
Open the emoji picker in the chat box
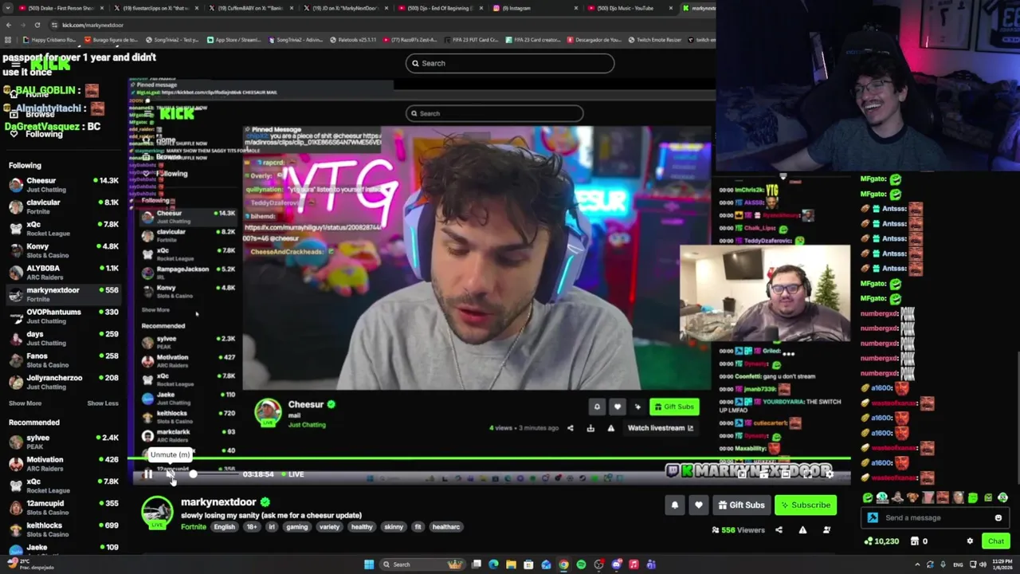[998, 518]
